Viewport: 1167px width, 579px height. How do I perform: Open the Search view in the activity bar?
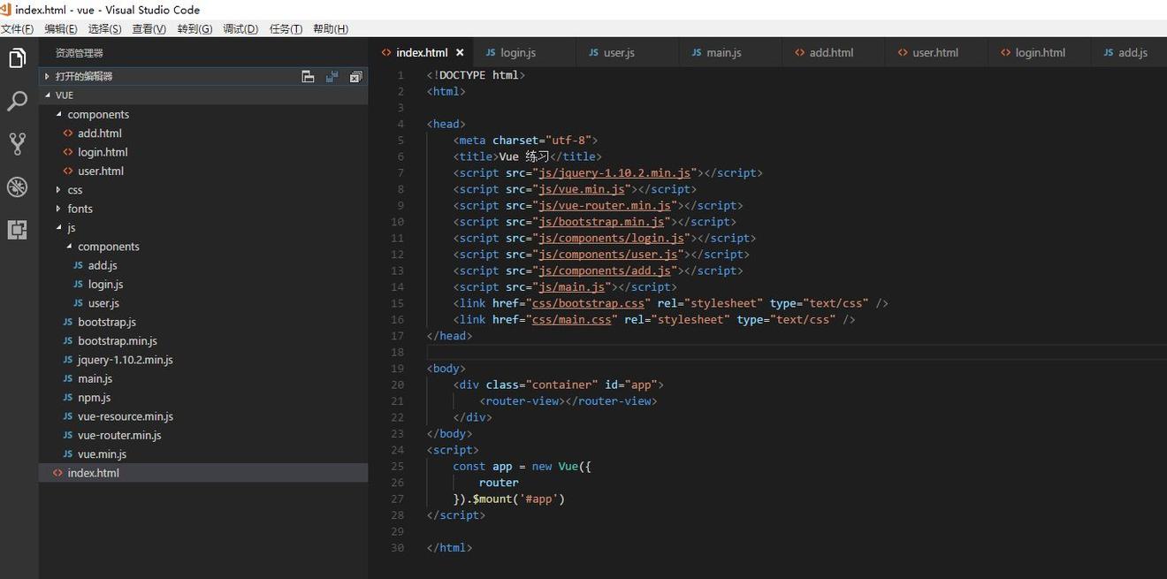(17, 101)
